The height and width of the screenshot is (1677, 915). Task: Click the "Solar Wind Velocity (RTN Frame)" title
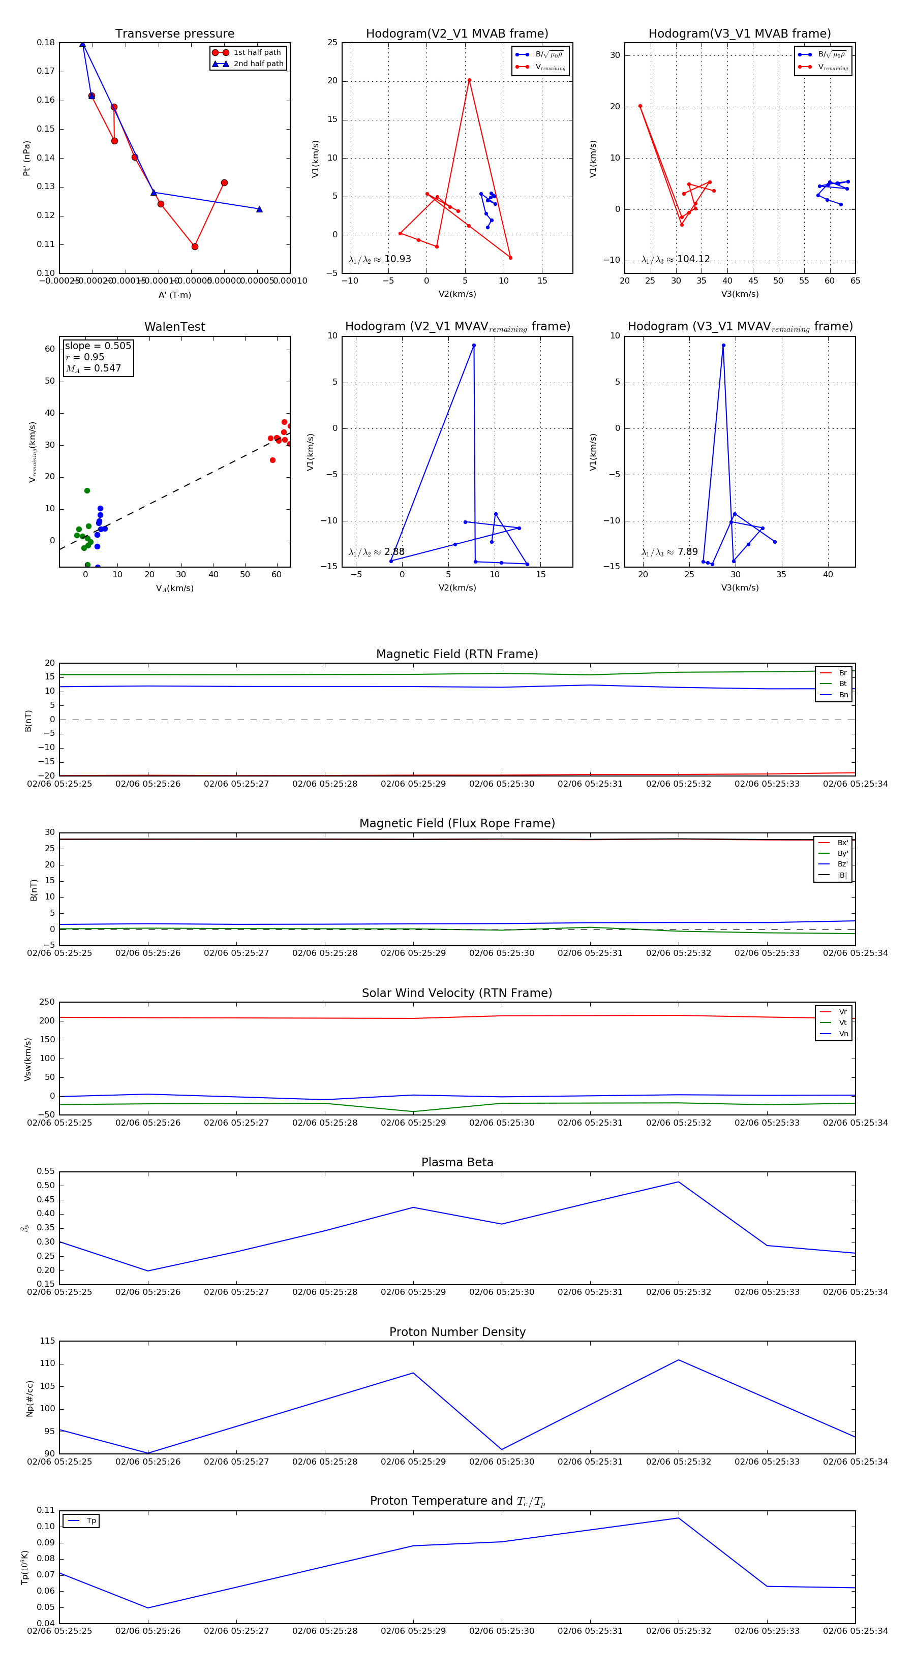[457, 993]
